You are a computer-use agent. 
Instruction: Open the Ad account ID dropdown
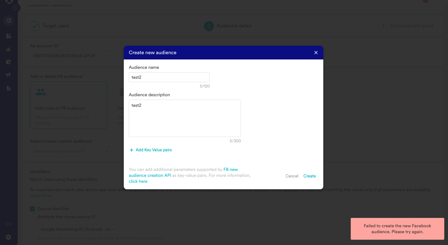(x=70, y=56)
